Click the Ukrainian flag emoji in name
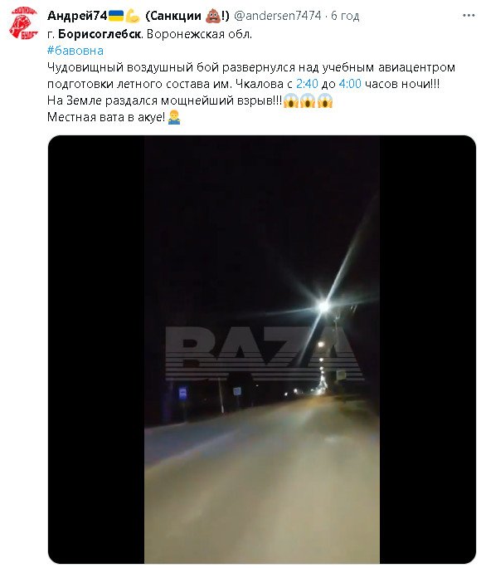Screen dimensions: 481x568 click(116, 16)
